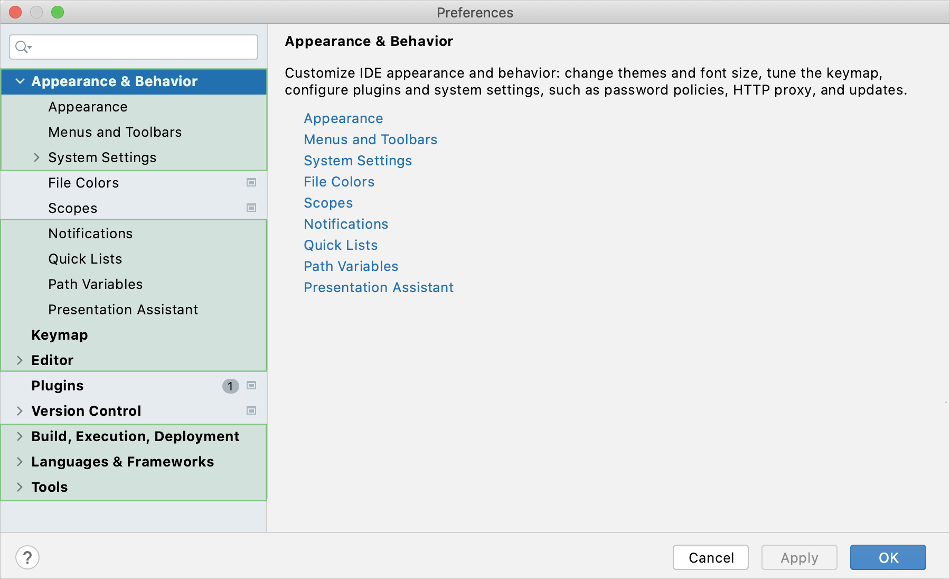Image resolution: width=950 pixels, height=579 pixels.
Task: Expand the Editor settings section
Action: point(20,360)
